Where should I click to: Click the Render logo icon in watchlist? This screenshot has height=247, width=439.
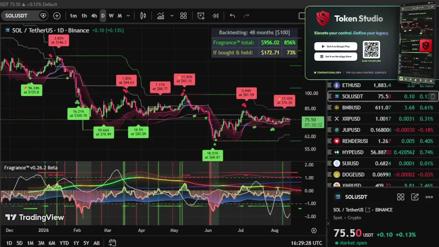pos(336,141)
